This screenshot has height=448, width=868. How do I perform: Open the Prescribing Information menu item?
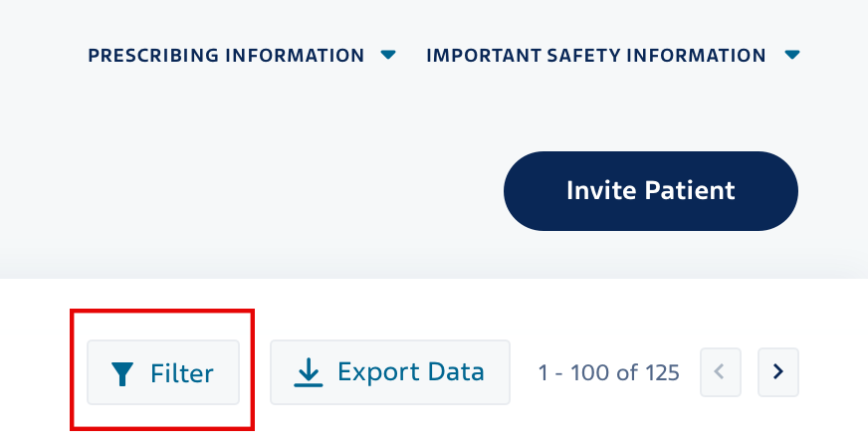(242, 56)
